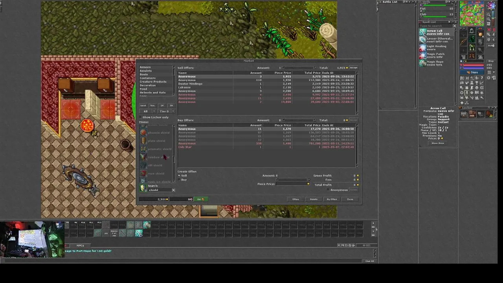Click first item in Locker panel
The height and width of the screenshot is (283, 503).
click(464, 114)
